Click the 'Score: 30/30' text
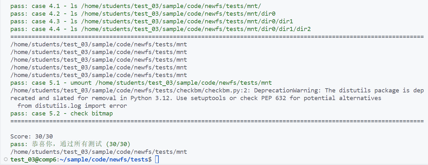The height and width of the screenshot is (165, 428). click(x=31, y=136)
